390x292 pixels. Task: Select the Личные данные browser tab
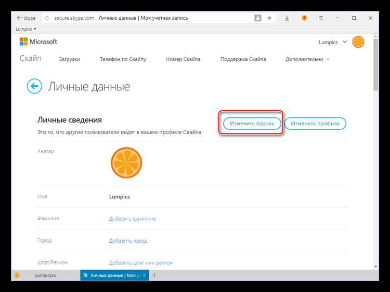point(115,275)
